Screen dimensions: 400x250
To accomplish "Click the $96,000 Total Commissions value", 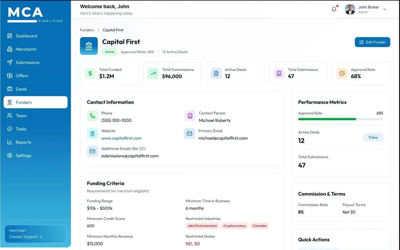I will click(x=172, y=76).
